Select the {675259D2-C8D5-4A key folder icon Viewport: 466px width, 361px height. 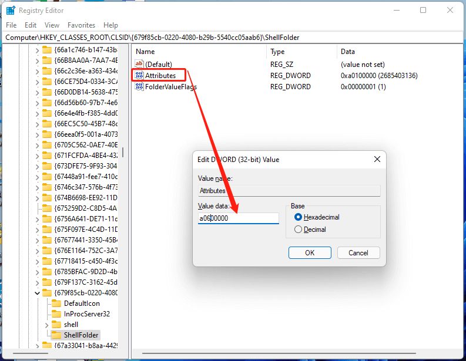pos(46,208)
